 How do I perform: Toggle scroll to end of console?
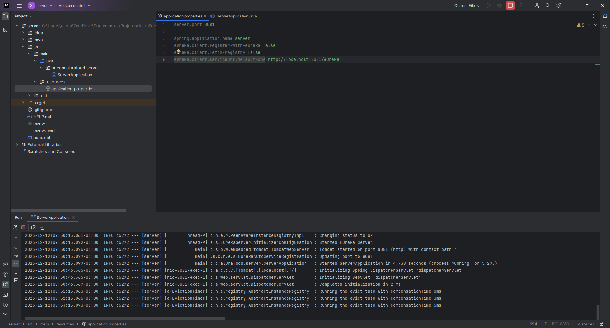click(16, 264)
